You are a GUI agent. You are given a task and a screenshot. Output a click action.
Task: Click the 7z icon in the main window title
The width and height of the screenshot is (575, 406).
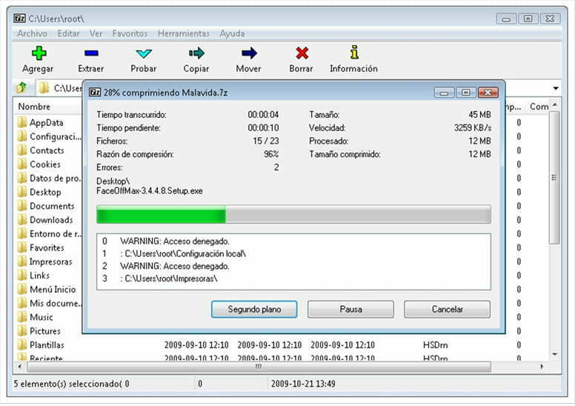point(19,18)
